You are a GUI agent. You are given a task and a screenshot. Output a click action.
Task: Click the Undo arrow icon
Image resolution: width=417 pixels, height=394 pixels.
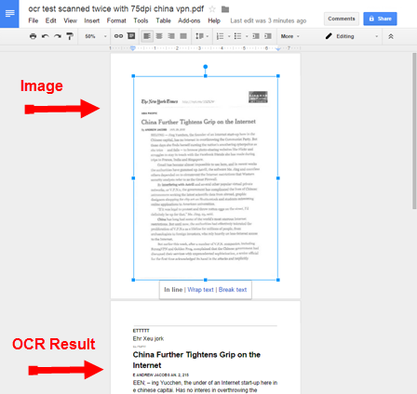(x=46, y=36)
